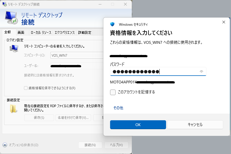Click the Remote Desktop title bar icon
This screenshot has width=231, height=154.
pos(5,4)
